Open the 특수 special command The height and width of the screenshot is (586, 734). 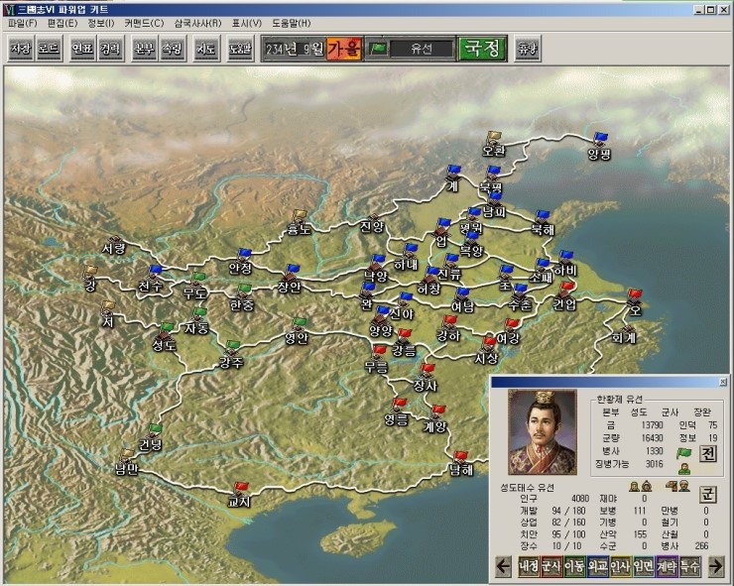tap(689, 566)
